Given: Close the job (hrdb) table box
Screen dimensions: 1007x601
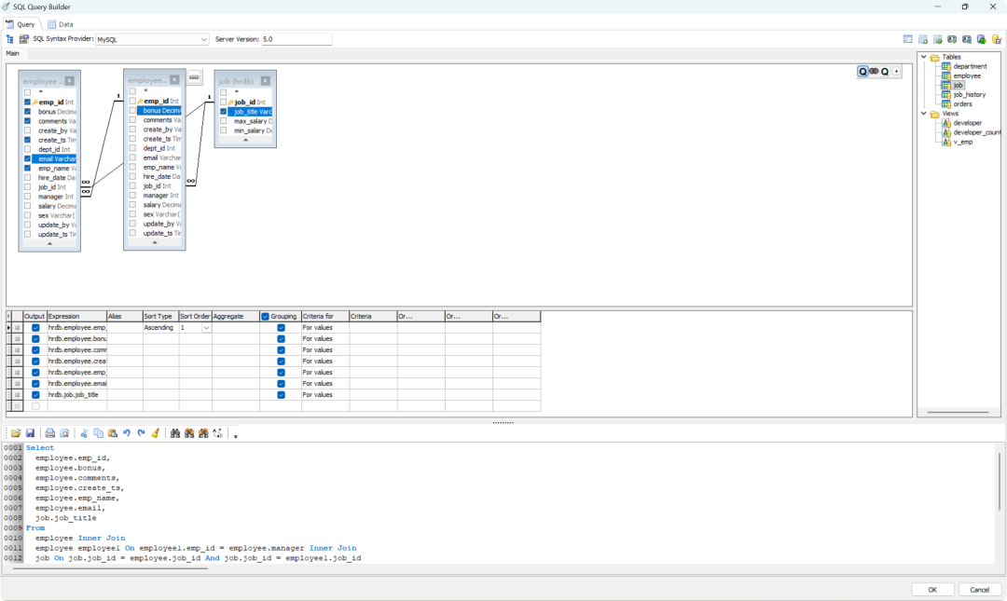Looking at the screenshot, I should [x=265, y=81].
